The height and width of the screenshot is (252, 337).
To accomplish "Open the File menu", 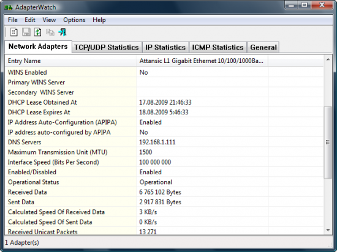I will [12, 20].
